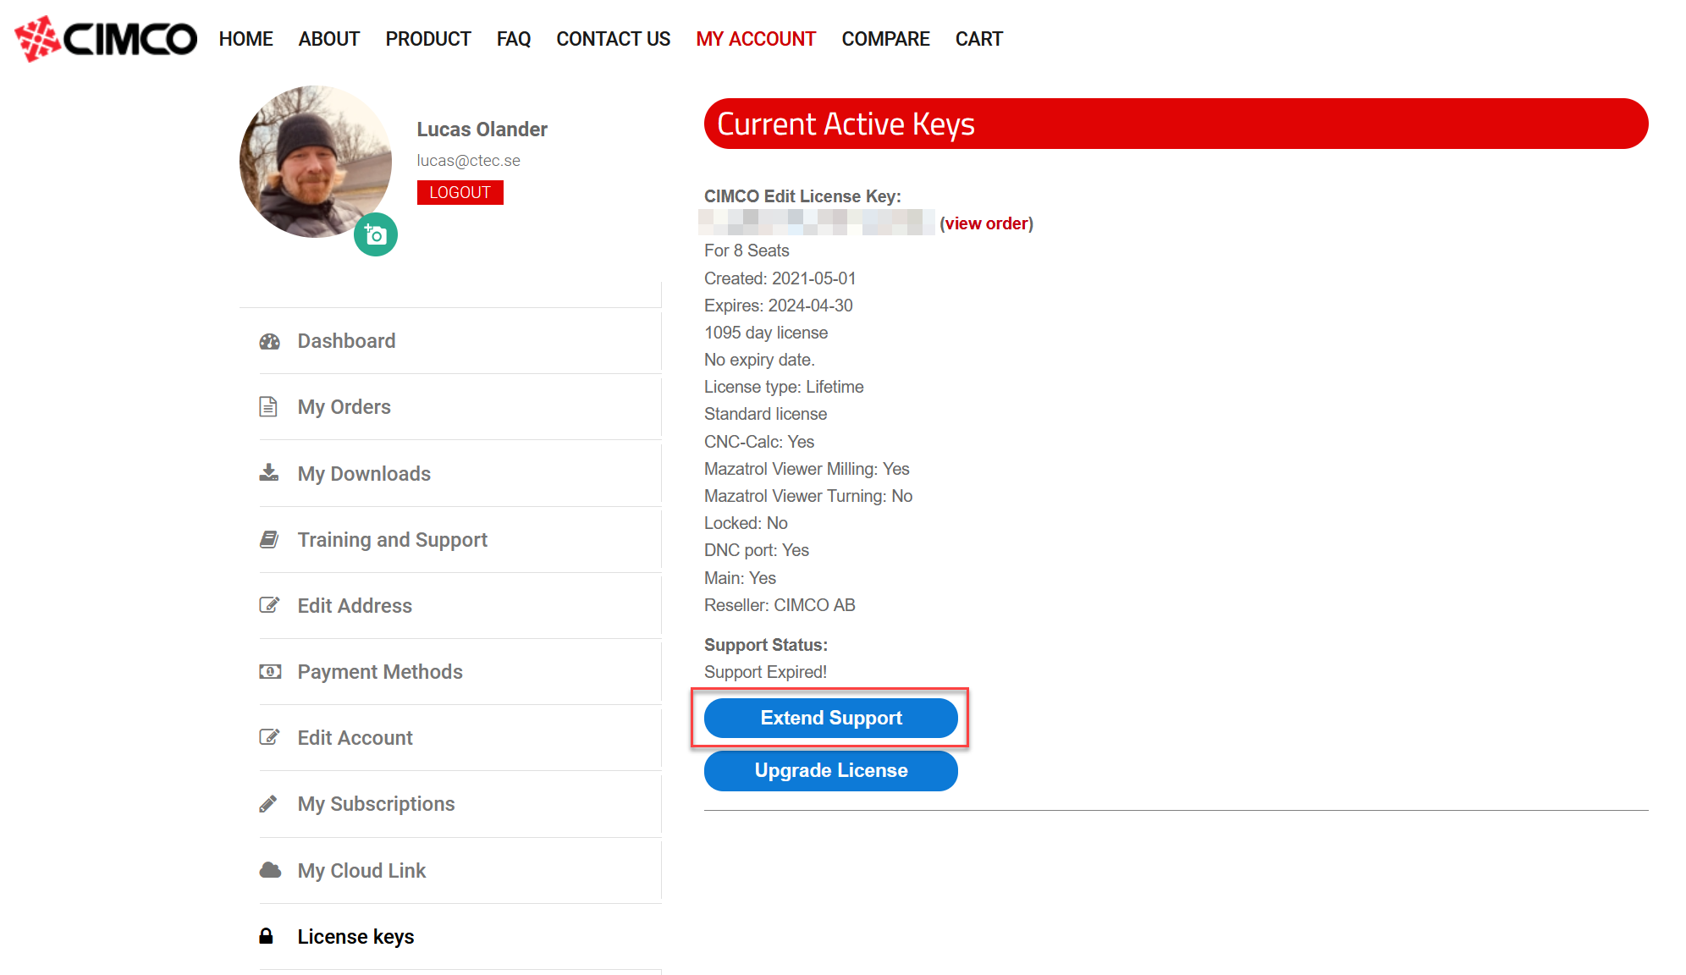This screenshot has height=975, width=1686.
Task: Click the Edit Address pencil icon
Action: [269, 605]
